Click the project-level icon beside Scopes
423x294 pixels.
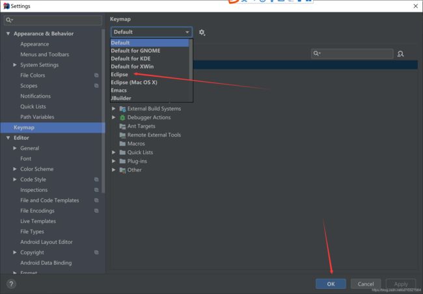(96, 86)
